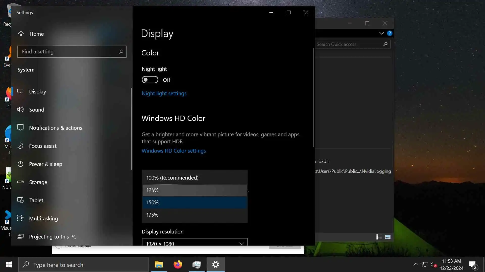Open Tablet settings from sidebar
Image resolution: width=485 pixels, height=272 pixels.
tap(36, 200)
